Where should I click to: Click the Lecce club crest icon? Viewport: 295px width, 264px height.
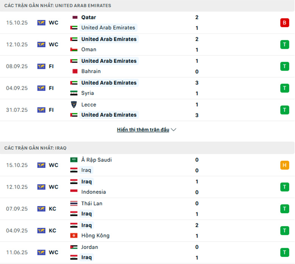74,105
